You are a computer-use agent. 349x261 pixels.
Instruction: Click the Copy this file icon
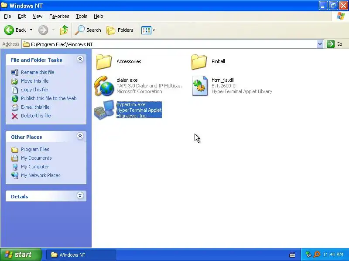click(15, 90)
